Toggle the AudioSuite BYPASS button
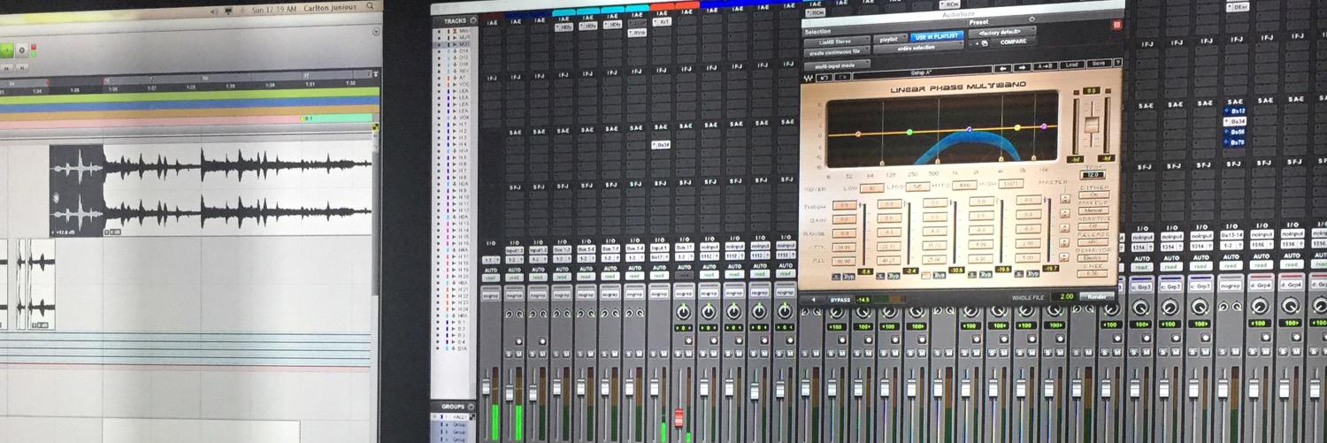 pyautogui.click(x=839, y=301)
